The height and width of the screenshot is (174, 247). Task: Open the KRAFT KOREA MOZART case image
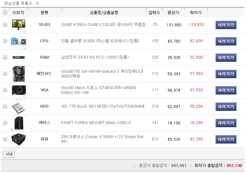point(18,123)
